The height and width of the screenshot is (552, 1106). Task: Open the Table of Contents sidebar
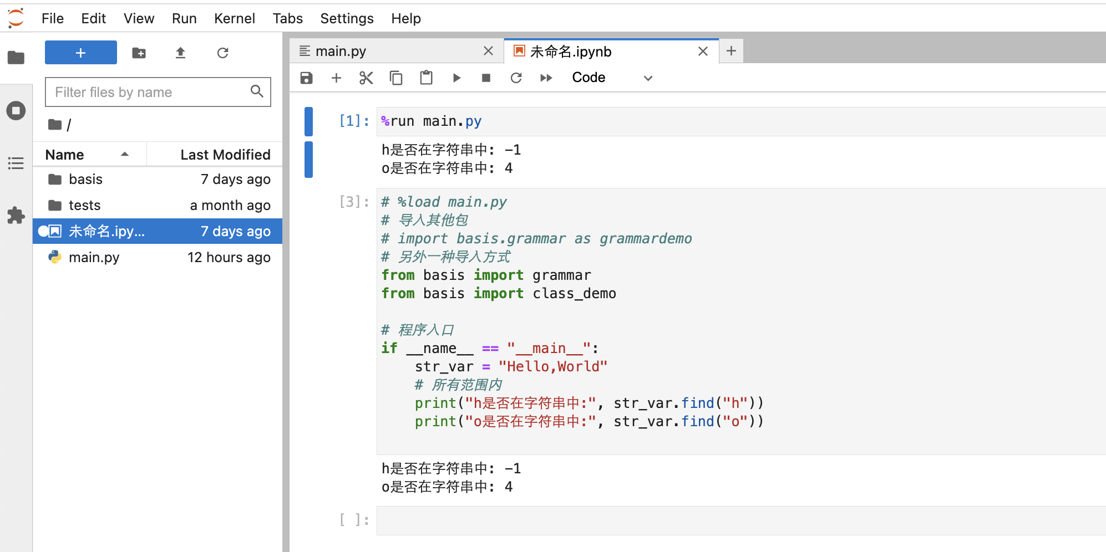pyautogui.click(x=16, y=163)
